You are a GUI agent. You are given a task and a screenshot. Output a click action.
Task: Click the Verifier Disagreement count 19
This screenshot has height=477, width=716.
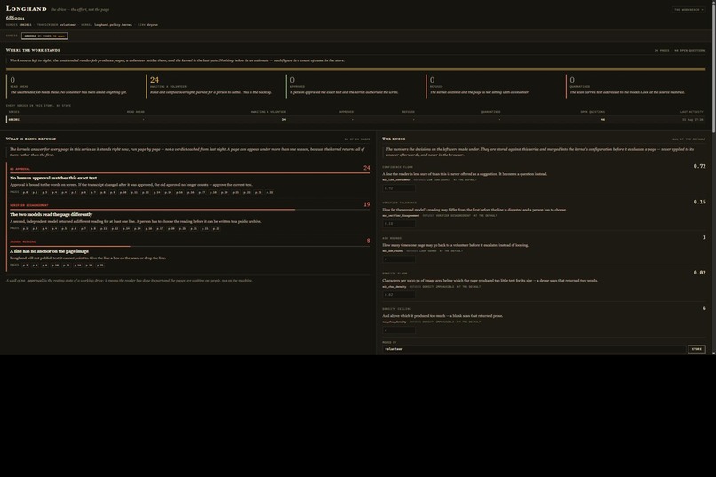pos(367,204)
